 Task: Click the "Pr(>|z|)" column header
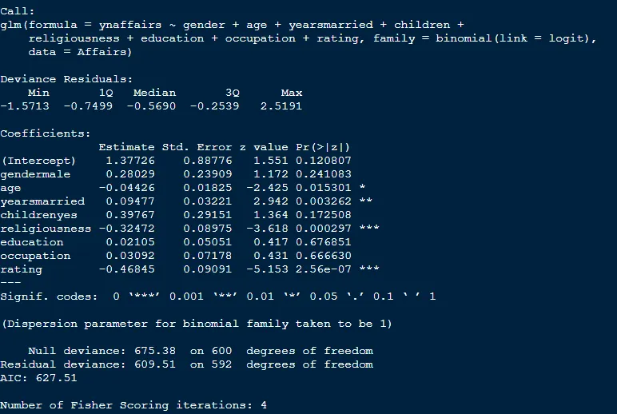[x=322, y=147]
